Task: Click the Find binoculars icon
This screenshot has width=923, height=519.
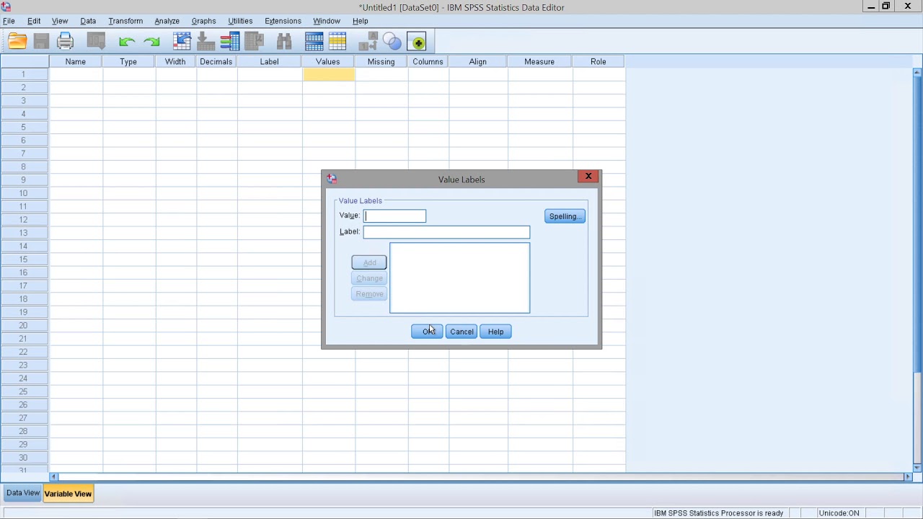Action: [x=284, y=42]
